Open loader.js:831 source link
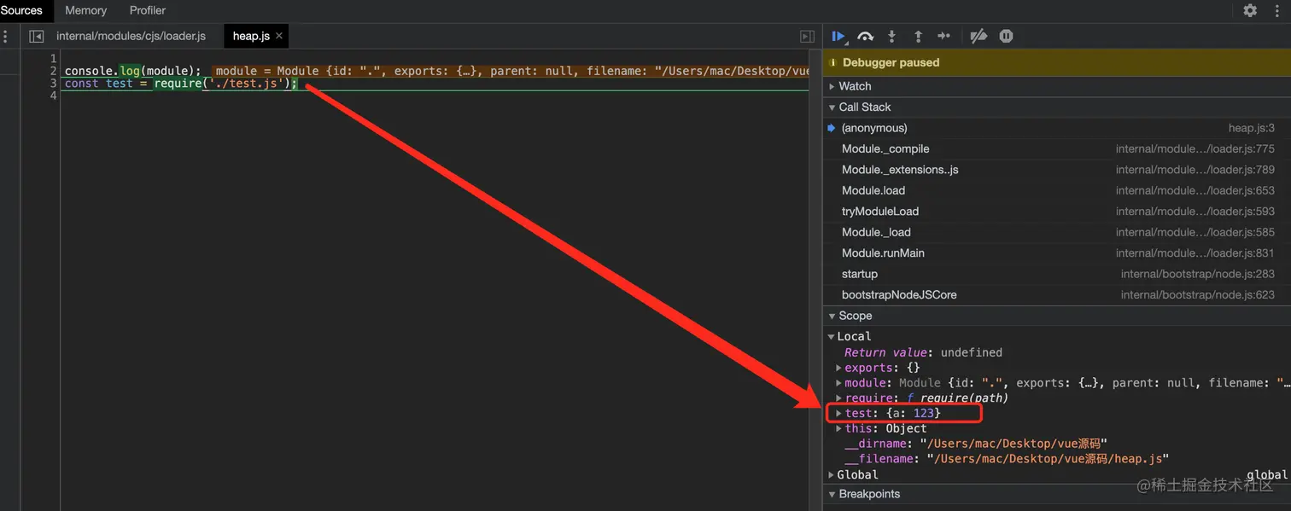The image size is (1291, 511). pyautogui.click(x=1195, y=253)
